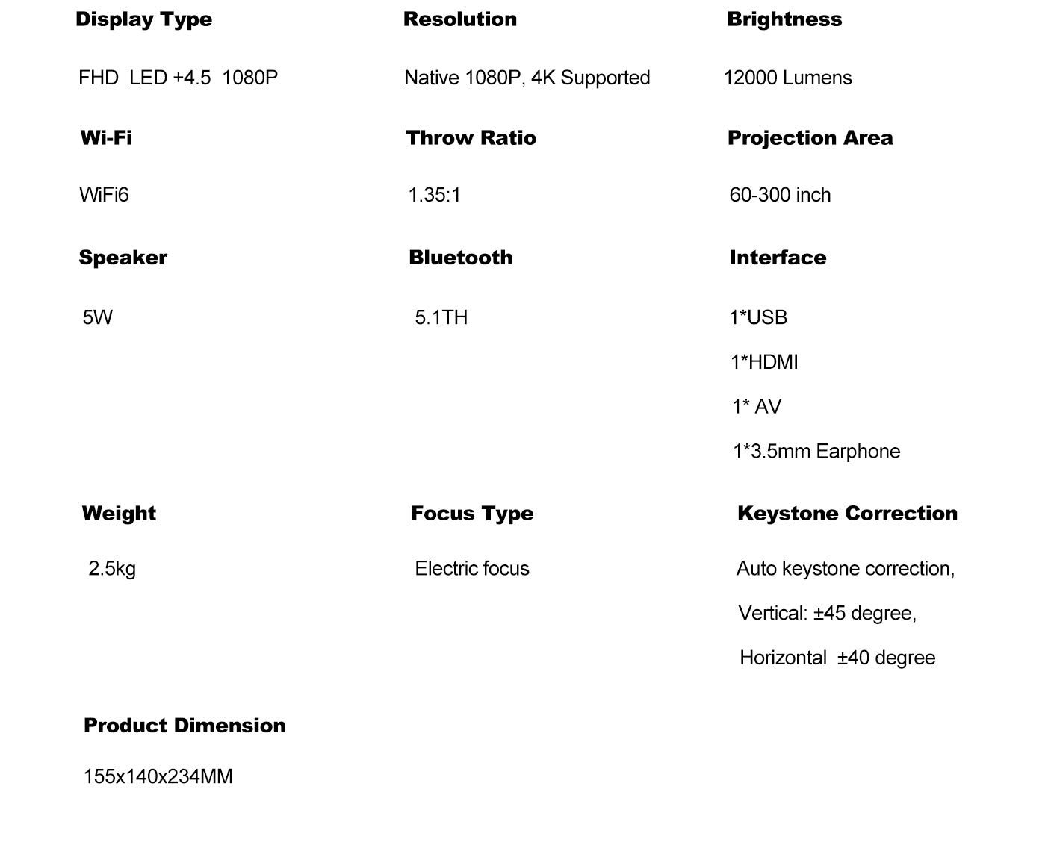Click the Keystone Correction heading
1051x860 pixels.
(847, 514)
